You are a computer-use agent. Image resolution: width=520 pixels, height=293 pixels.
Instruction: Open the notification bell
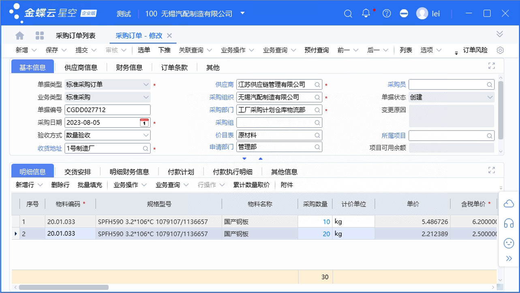click(366, 13)
